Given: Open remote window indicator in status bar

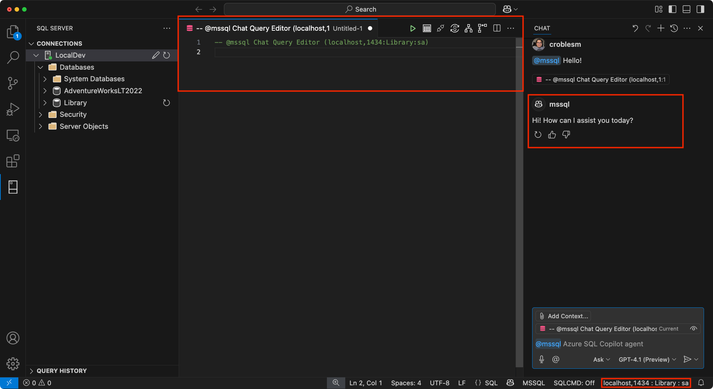Looking at the screenshot, I should (x=9, y=383).
